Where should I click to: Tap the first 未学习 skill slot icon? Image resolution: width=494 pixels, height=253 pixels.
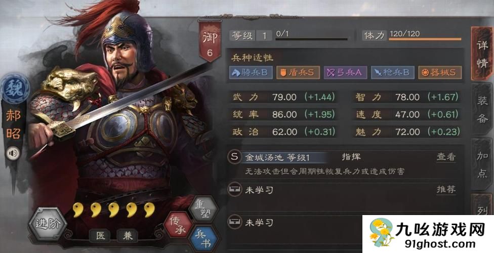pyautogui.click(x=234, y=190)
